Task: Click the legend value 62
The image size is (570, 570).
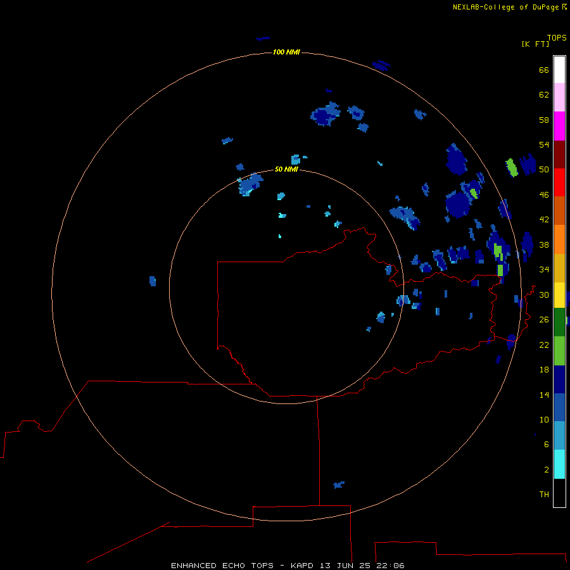Action: (x=544, y=95)
